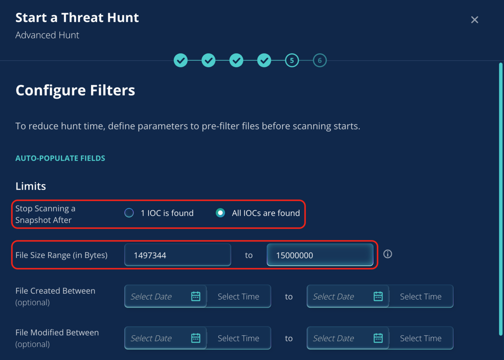Go to completed step one in wizard
The width and height of the screenshot is (504, 360).
tap(181, 60)
